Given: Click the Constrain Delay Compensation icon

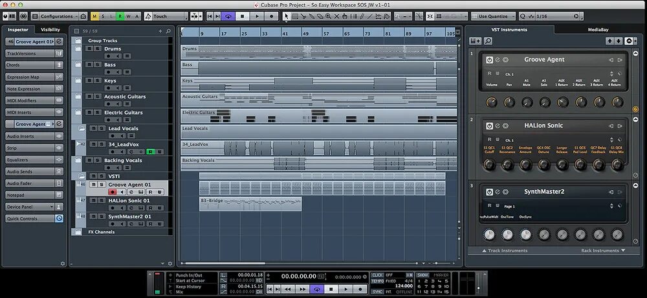Looking at the screenshot, I should (x=23, y=17).
